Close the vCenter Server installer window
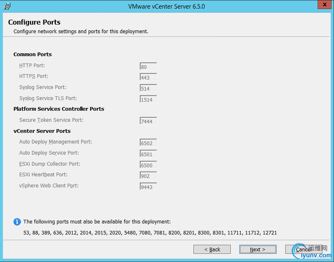This screenshot has width=334, height=262. pos(324,6)
